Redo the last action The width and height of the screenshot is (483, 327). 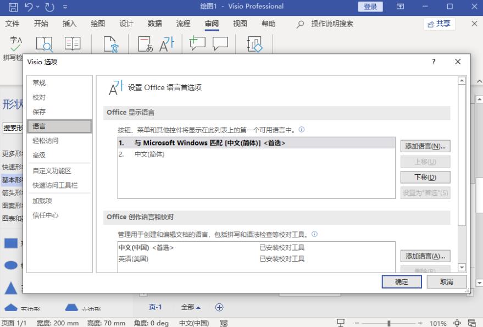(49, 7)
